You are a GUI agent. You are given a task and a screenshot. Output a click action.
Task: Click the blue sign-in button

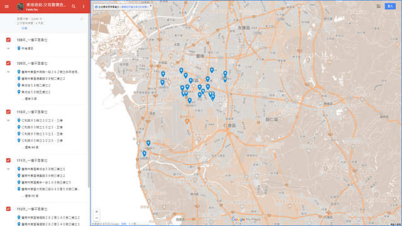(x=390, y=6)
